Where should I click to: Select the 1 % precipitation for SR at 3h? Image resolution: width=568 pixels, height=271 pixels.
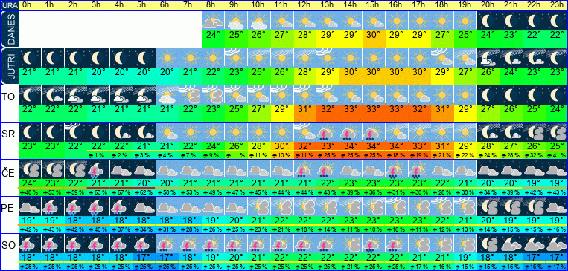coord(98,155)
